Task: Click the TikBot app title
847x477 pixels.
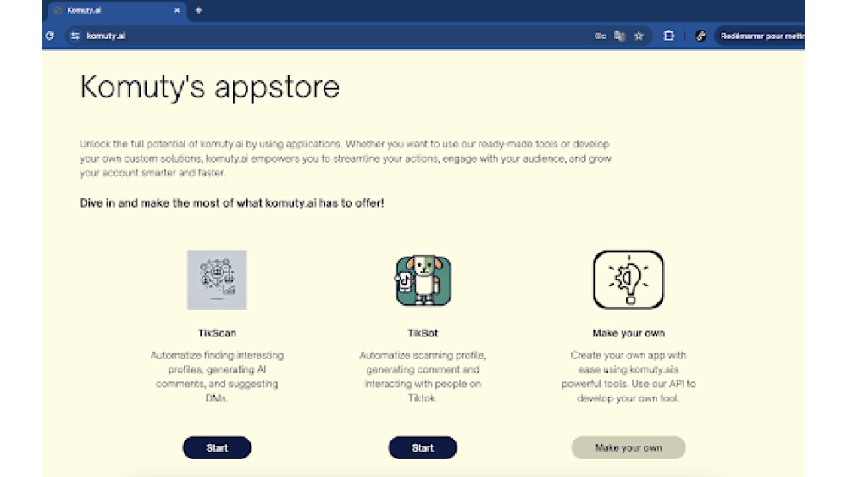Action: [423, 333]
